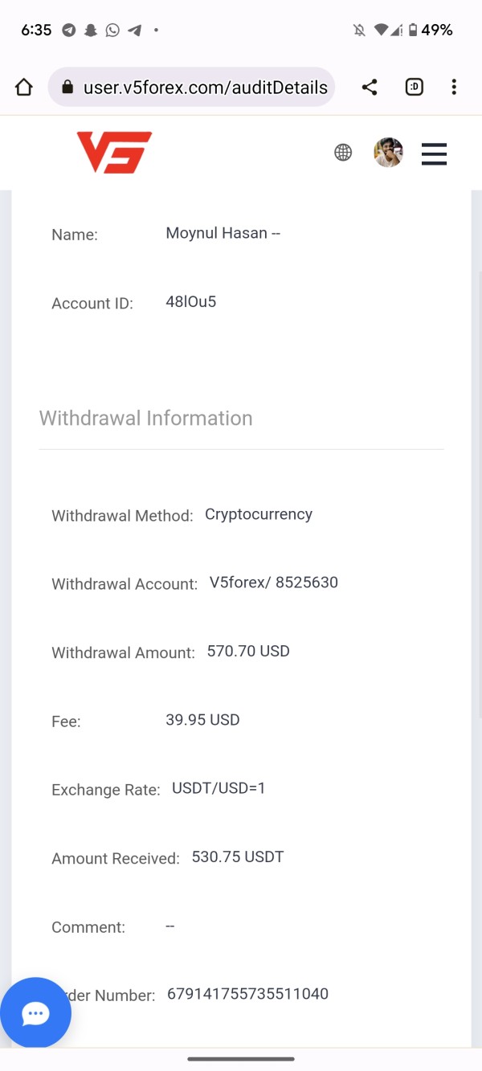Tap the lock icon in address bar

pyautogui.click(x=67, y=88)
